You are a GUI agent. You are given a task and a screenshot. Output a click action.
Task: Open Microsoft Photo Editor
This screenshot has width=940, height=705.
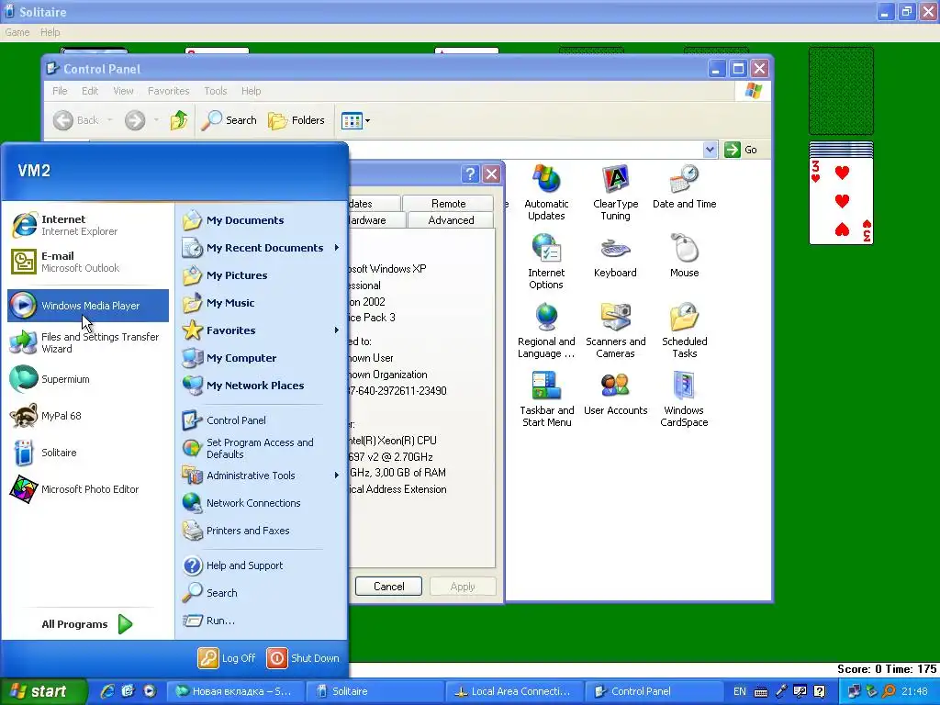click(88, 489)
